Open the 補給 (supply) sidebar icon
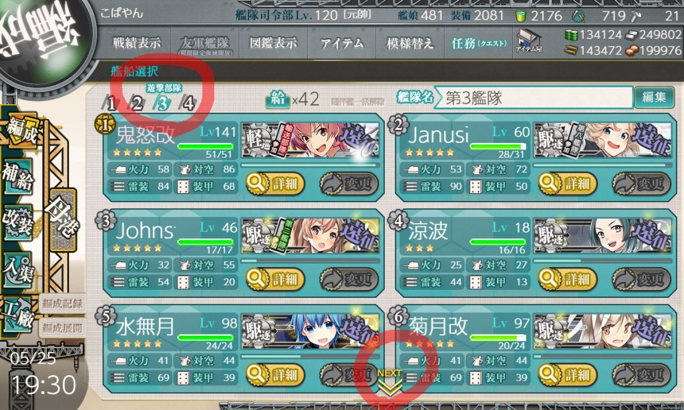This screenshot has height=410, width=684. click(x=18, y=177)
